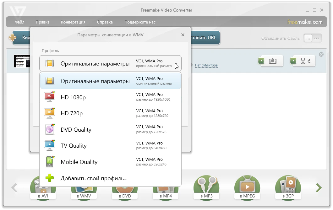Collapse the profile dropdown arrow
This screenshot has height=210, width=333.
(176, 64)
